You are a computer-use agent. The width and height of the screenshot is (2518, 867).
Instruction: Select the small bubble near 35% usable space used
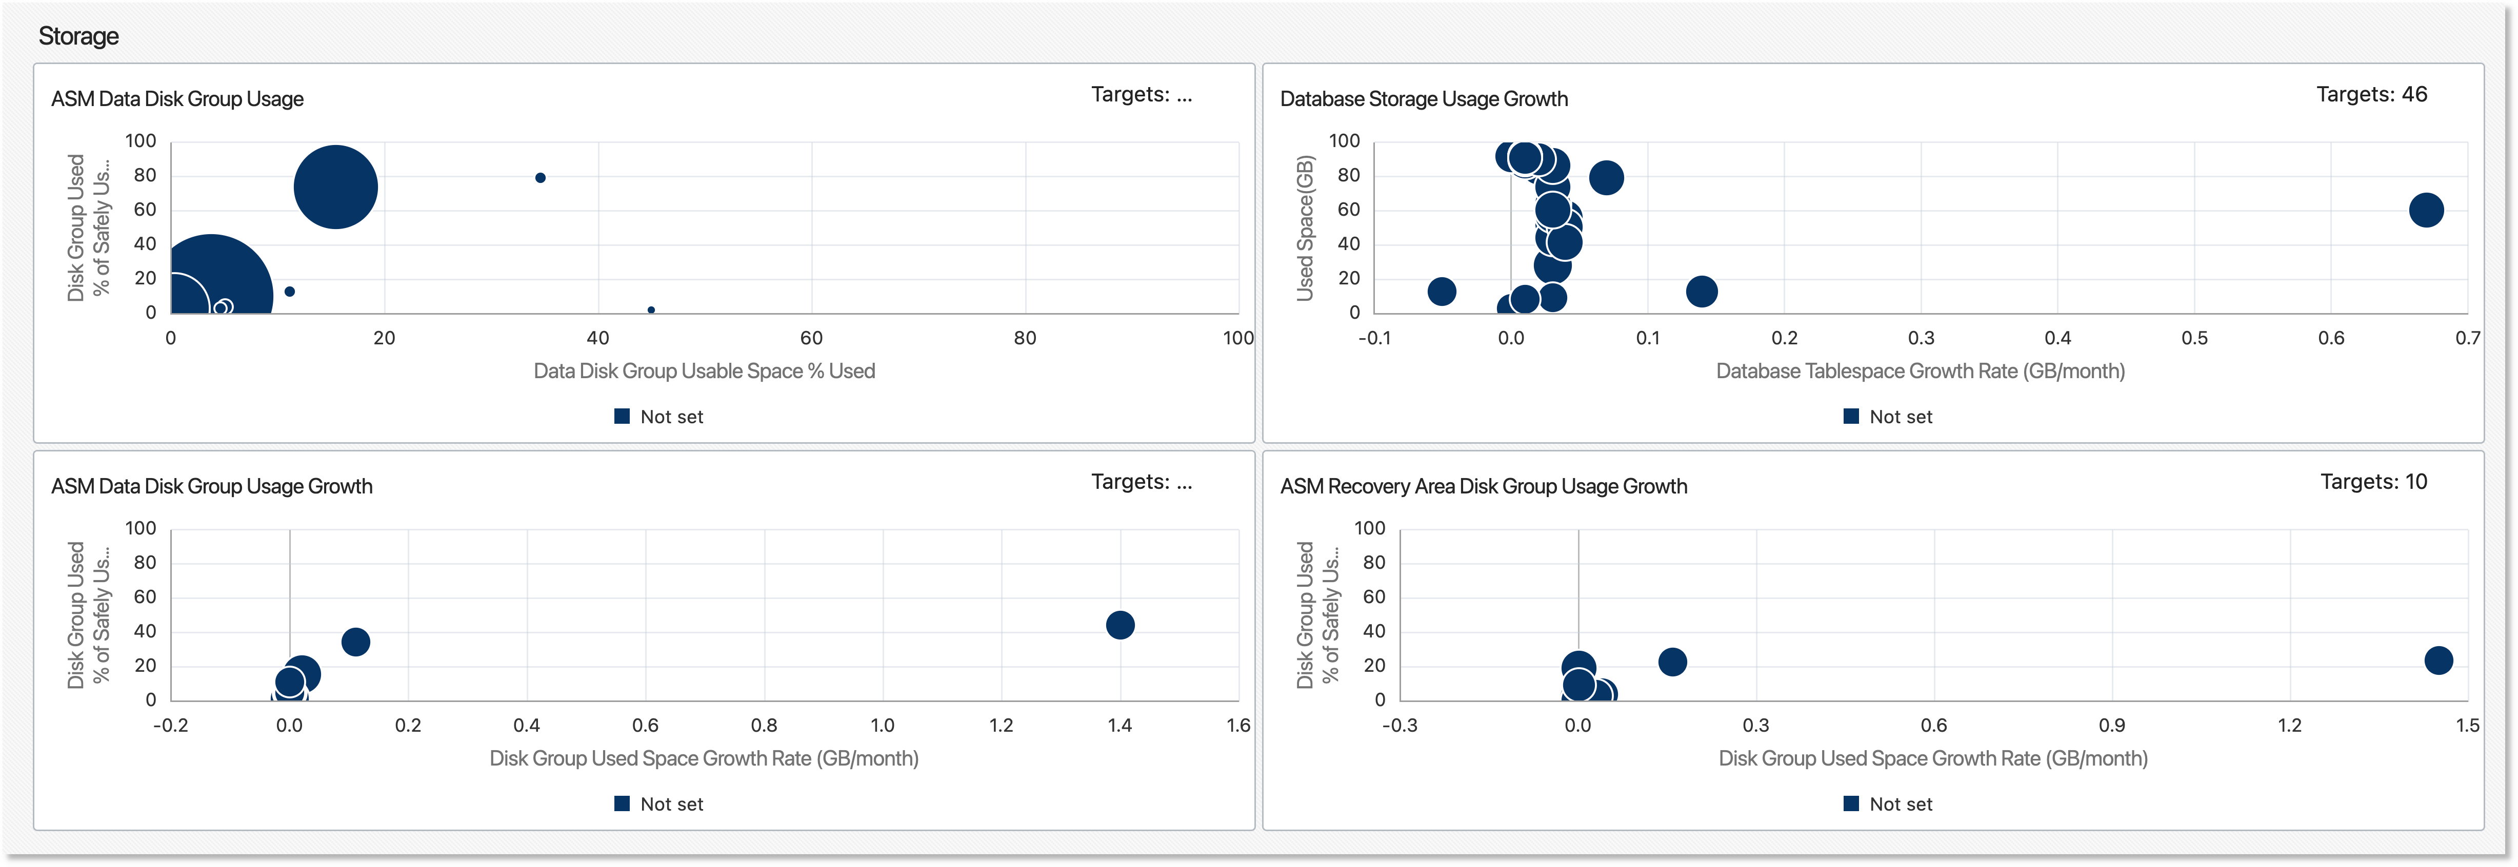(x=541, y=178)
